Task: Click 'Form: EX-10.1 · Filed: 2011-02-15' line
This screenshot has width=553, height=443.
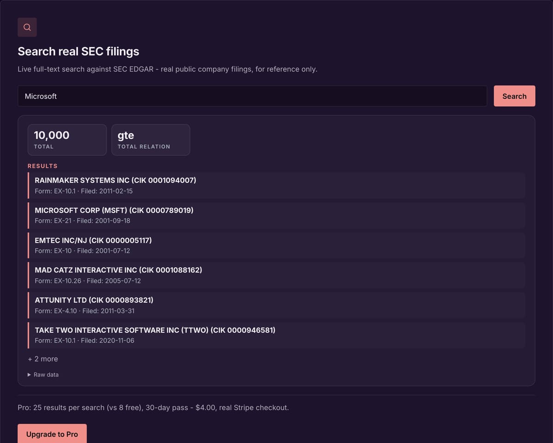Action: [x=84, y=191]
